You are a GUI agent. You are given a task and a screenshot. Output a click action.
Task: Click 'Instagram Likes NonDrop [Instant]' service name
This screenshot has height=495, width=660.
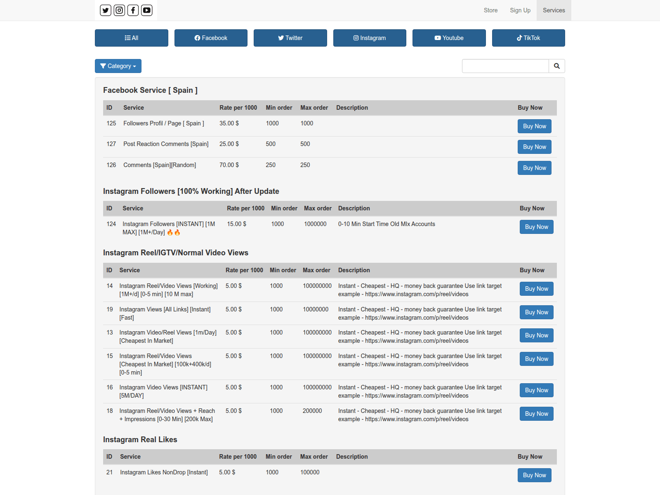click(x=164, y=472)
